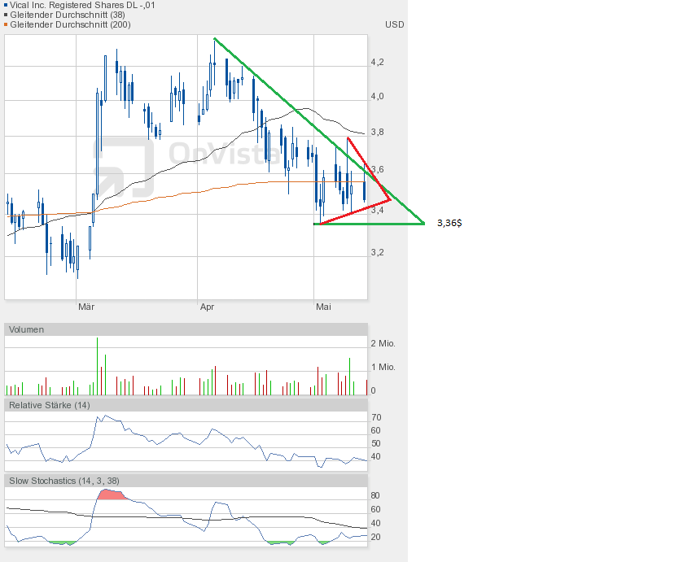
Task: Click the 'Volumen' panel header
Action: (x=186, y=329)
